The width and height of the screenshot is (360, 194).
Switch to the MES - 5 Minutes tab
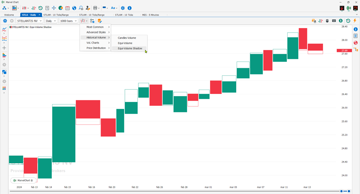pyautogui.click(x=150, y=15)
